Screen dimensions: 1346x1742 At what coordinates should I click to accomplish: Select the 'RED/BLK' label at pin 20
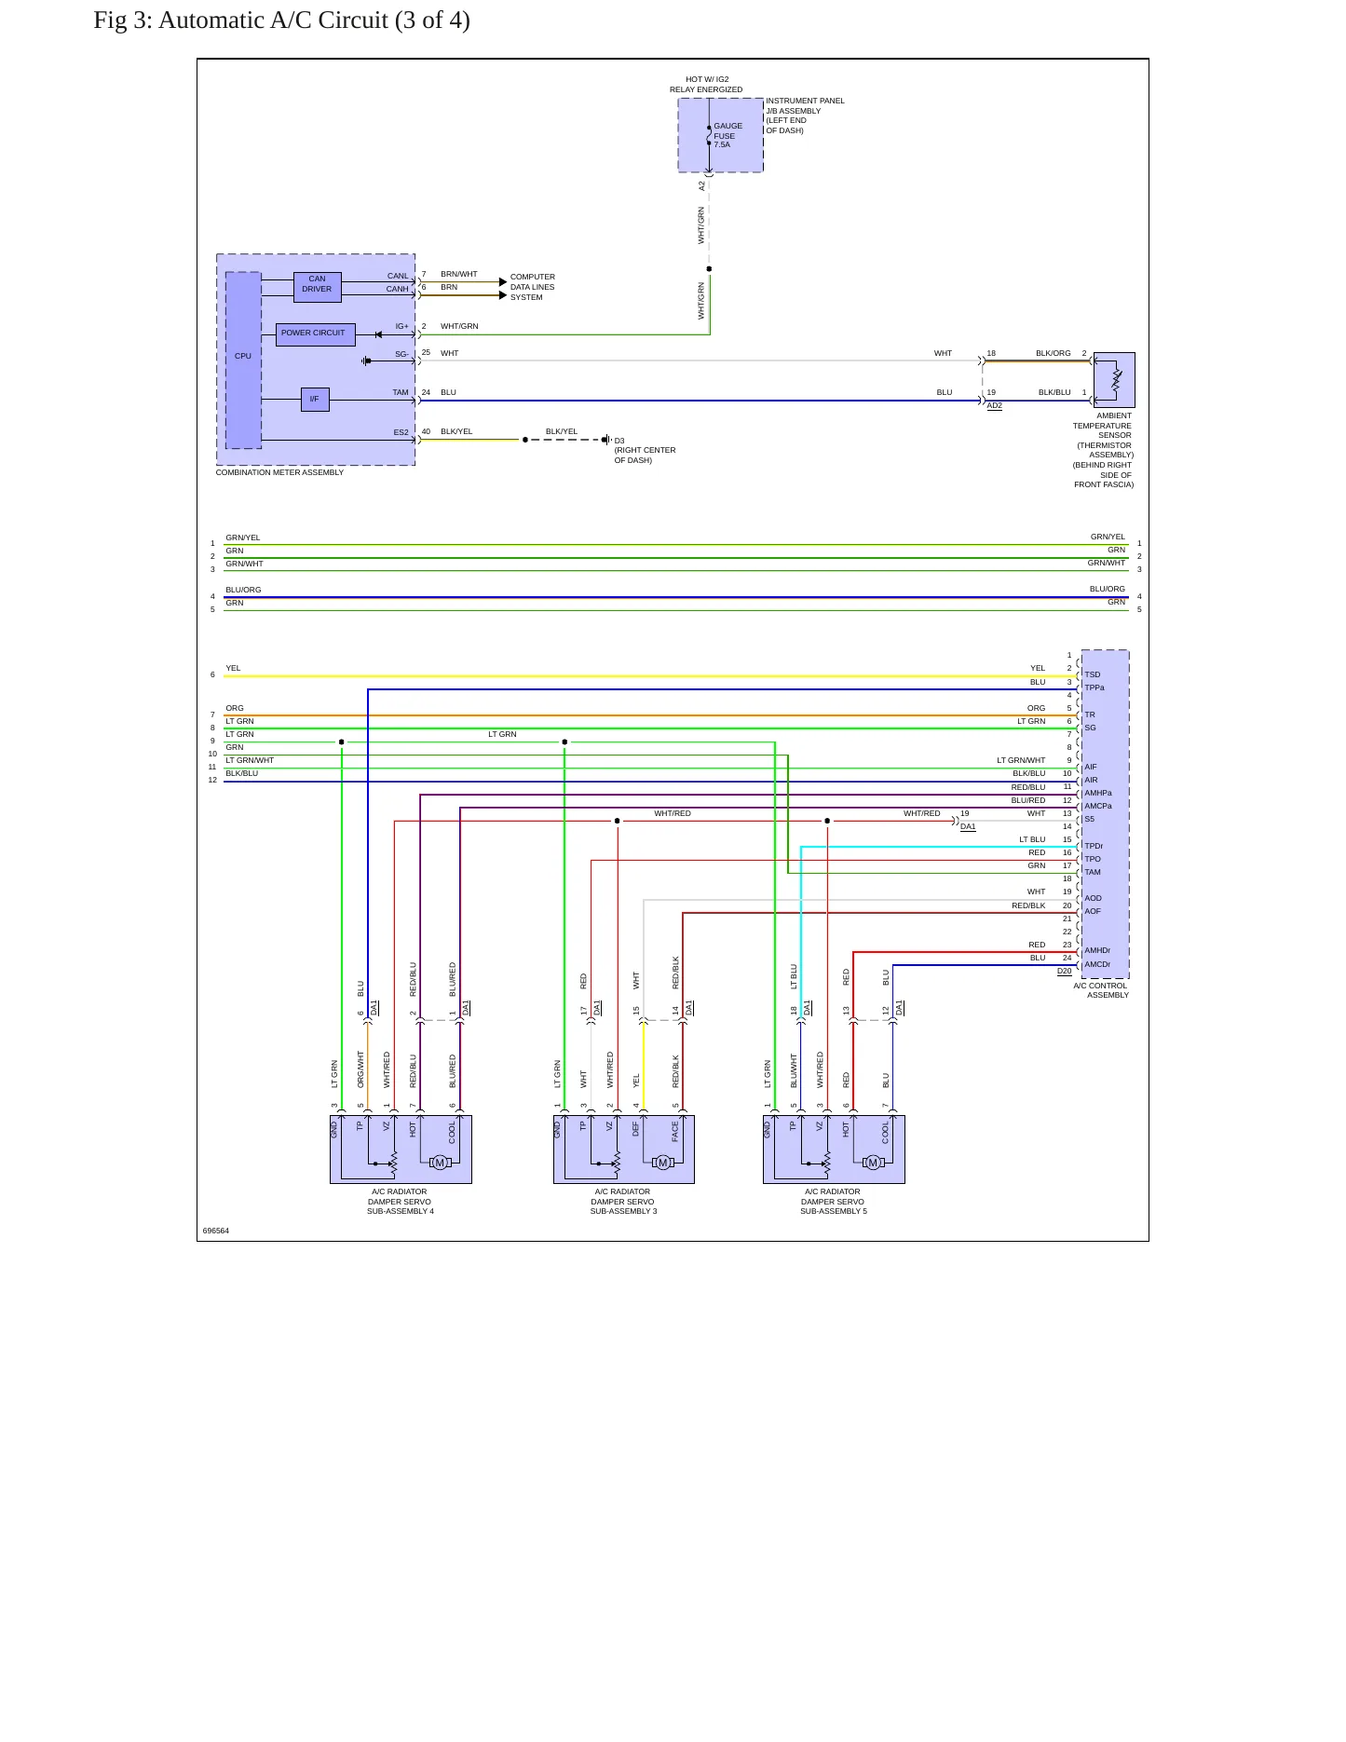point(1028,905)
